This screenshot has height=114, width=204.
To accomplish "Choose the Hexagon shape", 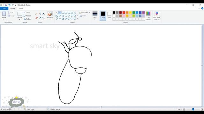I will (66, 16).
